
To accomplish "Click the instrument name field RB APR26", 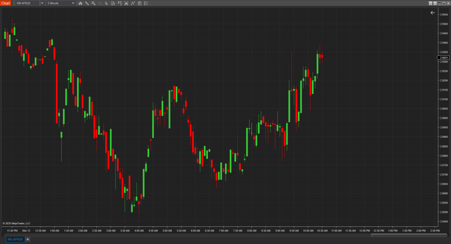I will [26, 3].
